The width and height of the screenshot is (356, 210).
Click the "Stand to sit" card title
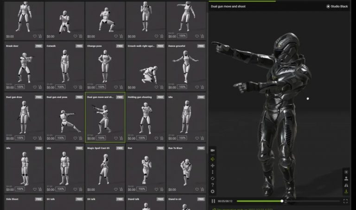point(175,199)
